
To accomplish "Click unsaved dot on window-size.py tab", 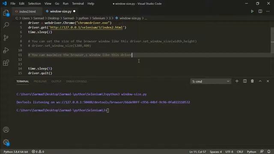I will tap(74, 12).
